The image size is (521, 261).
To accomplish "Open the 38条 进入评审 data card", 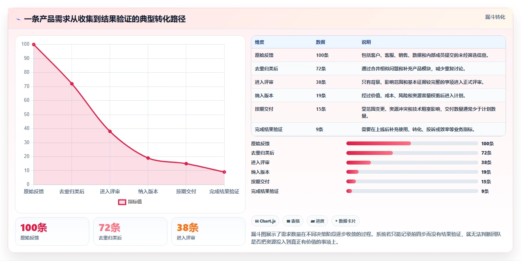I will coord(208,231).
